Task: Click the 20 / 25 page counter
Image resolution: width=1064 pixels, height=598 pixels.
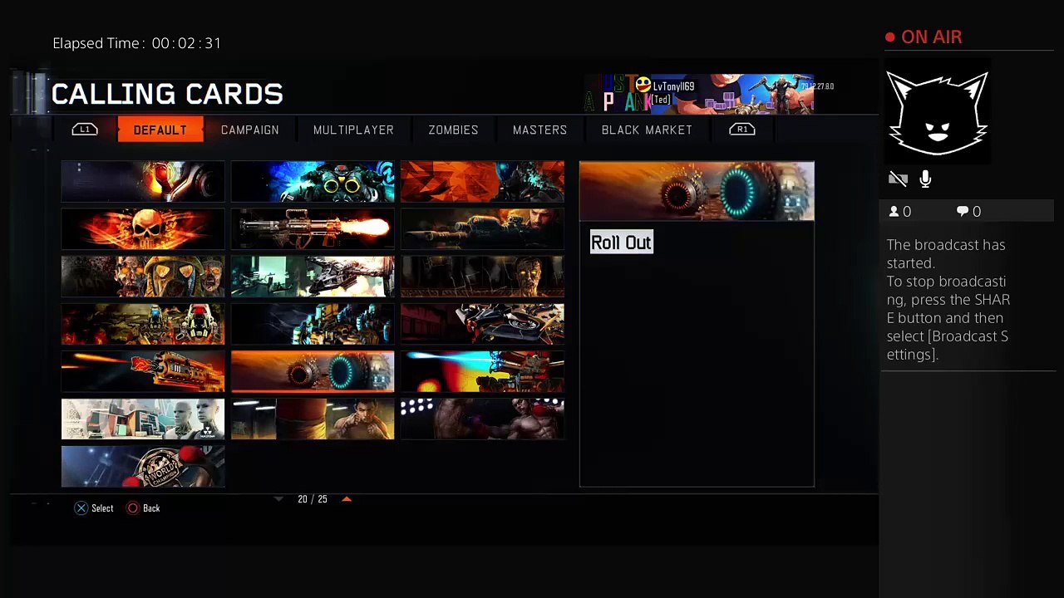Action: coord(313,499)
